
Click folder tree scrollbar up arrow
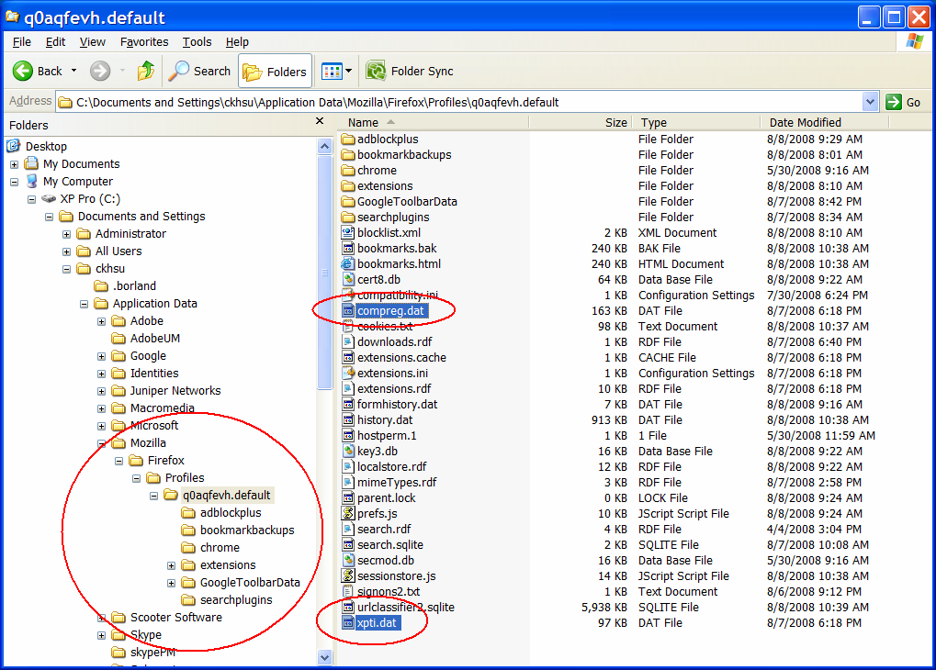[325, 146]
